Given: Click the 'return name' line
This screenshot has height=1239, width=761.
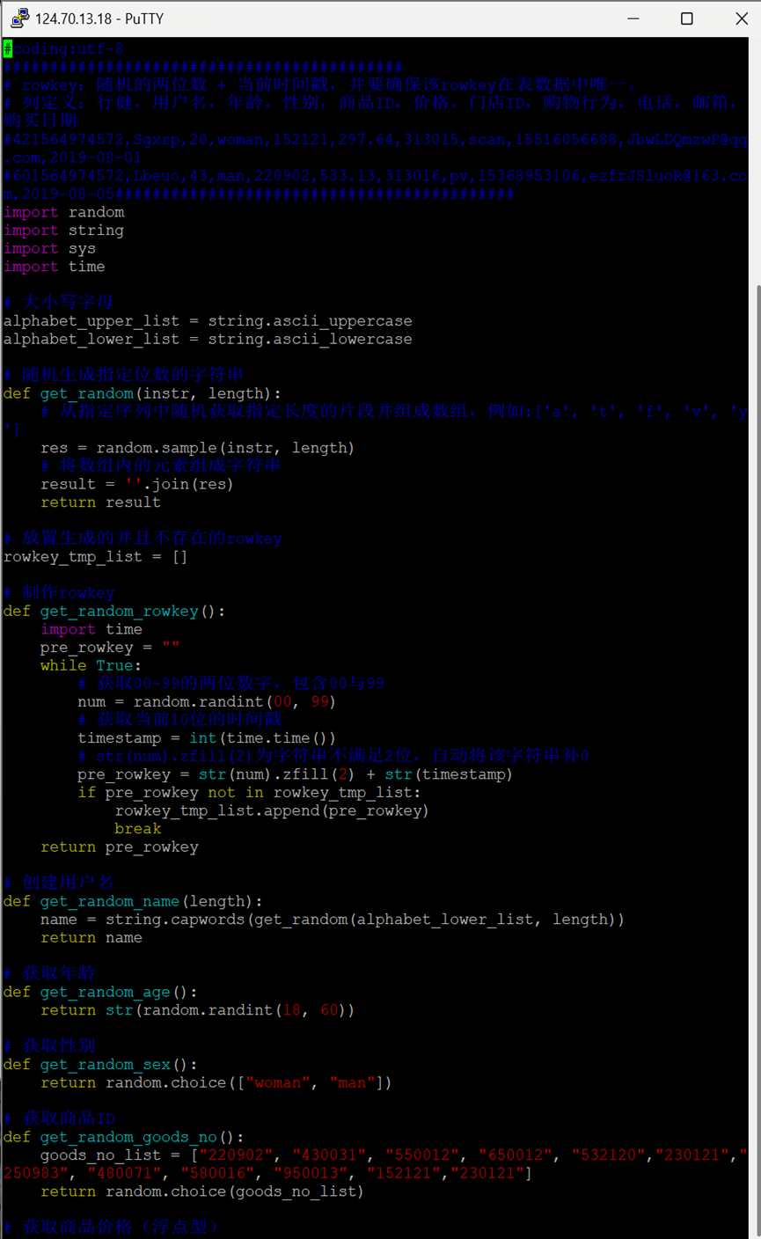Looking at the screenshot, I should point(91,938).
